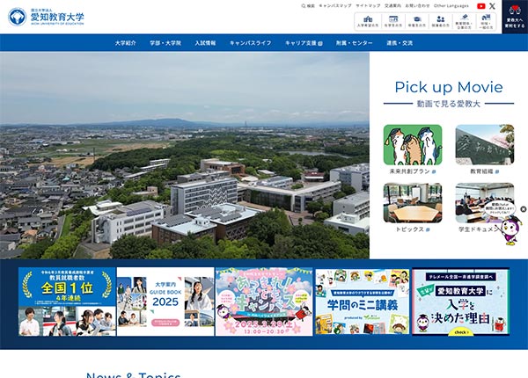Select the 教育関係・企業の方 icon
Image resolution: width=528 pixels, height=378 pixels.
464,21
